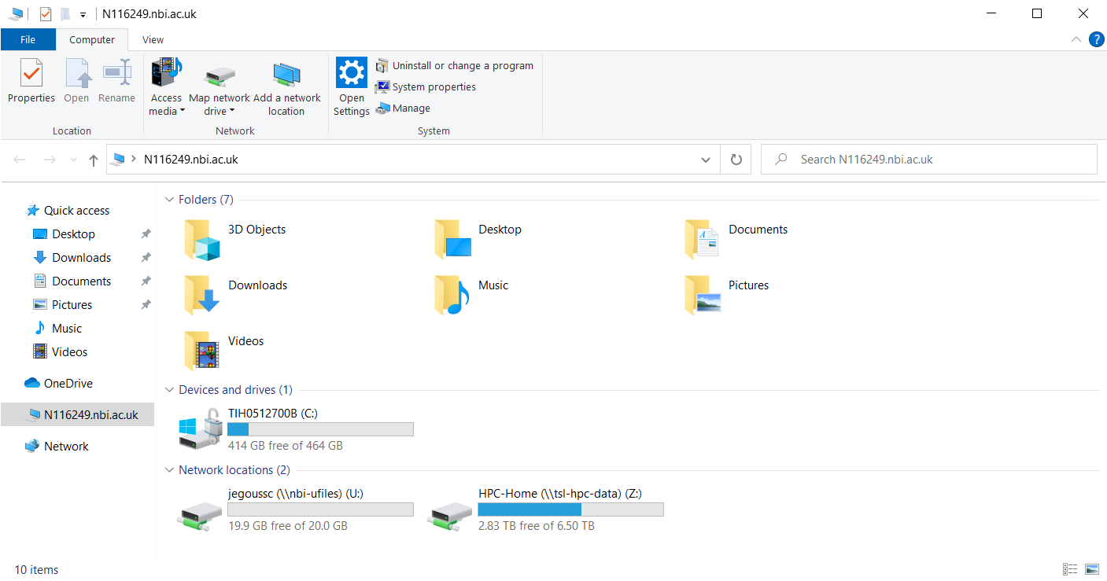Click Uninstall or change a program

[x=455, y=66]
